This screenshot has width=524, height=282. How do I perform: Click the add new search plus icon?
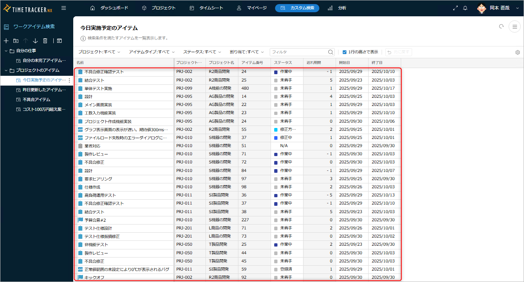tap(6, 41)
